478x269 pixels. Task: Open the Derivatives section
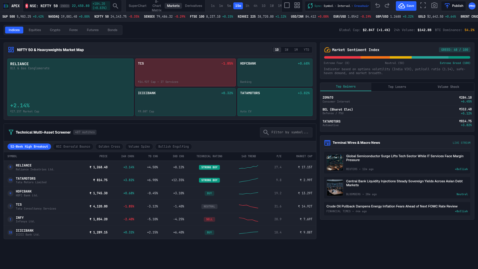194,6
